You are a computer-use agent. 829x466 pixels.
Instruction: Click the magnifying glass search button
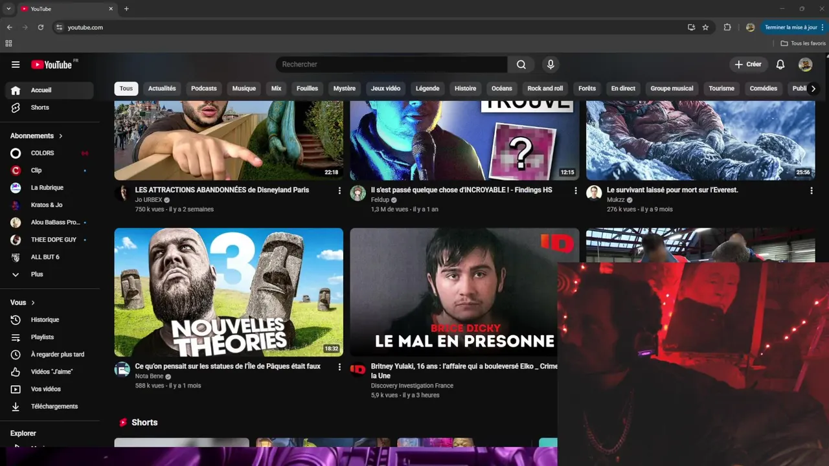pyautogui.click(x=521, y=65)
